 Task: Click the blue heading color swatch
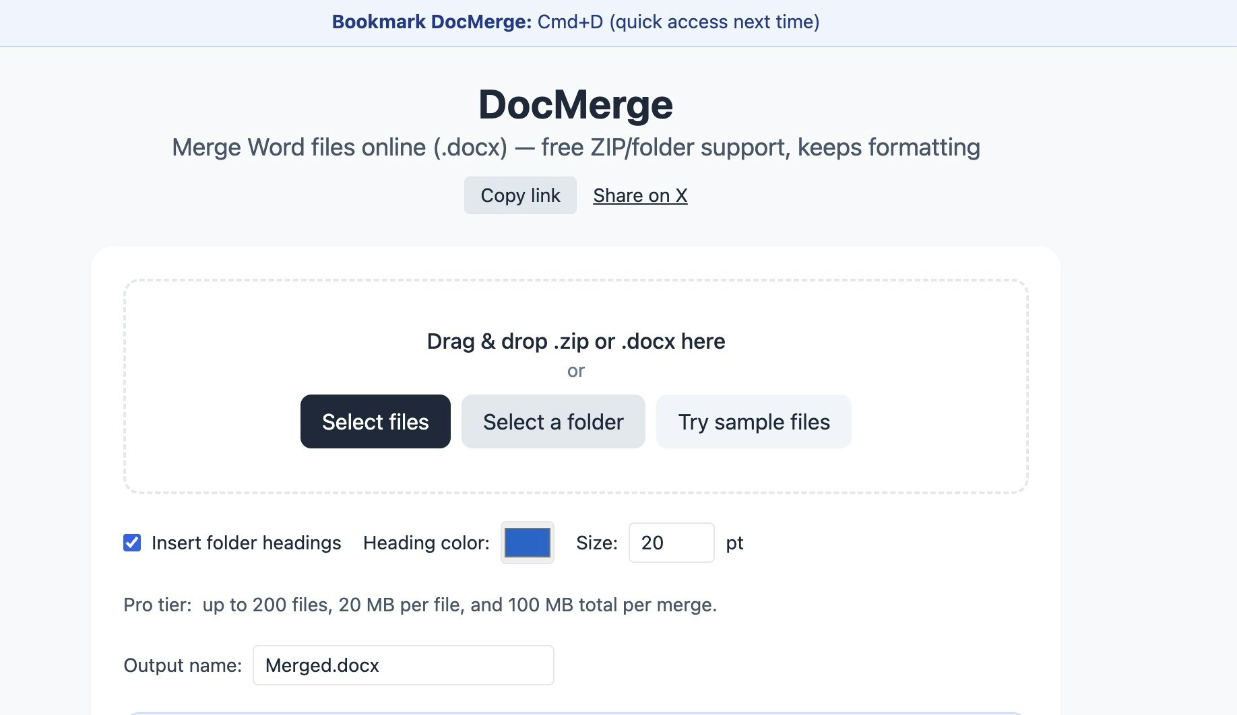pyautogui.click(x=527, y=543)
